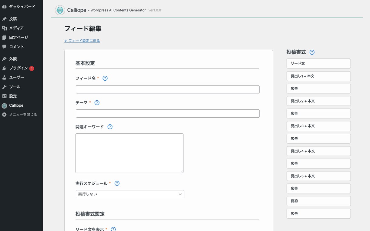Open help icon next to 実行スケジュール
The image size is (370, 231).
[117, 183]
